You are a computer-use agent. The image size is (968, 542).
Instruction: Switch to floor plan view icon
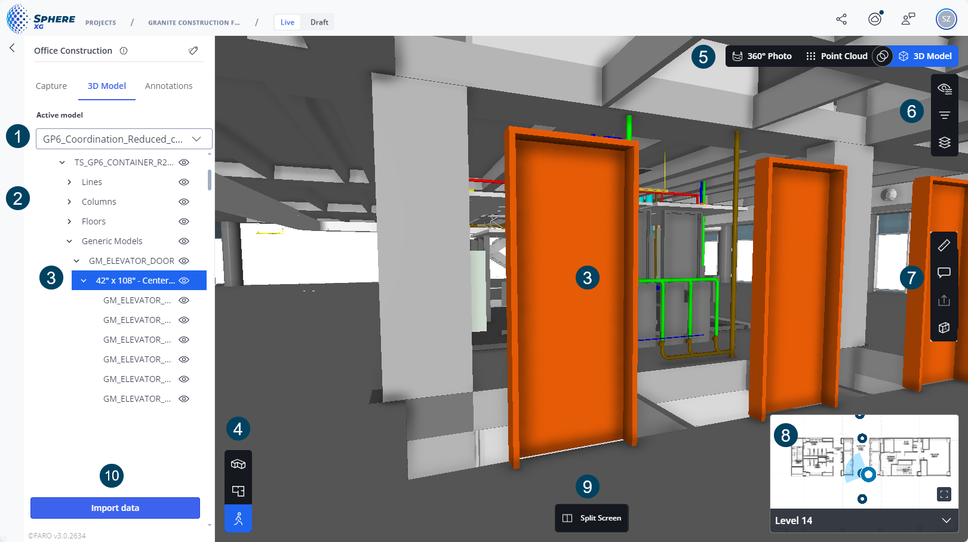click(238, 491)
